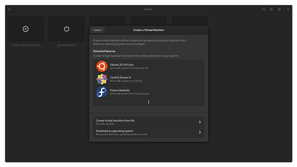Click the Fedora logo icon
The height and width of the screenshot is (167, 297).
[x=102, y=92]
